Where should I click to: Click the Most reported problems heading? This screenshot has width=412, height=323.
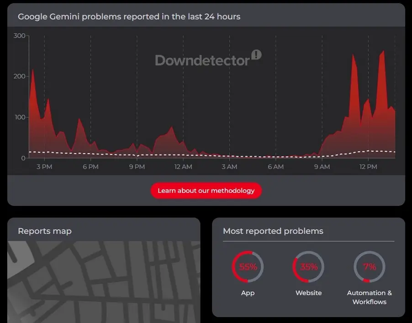pyautogui.click(x=273, y=231)
